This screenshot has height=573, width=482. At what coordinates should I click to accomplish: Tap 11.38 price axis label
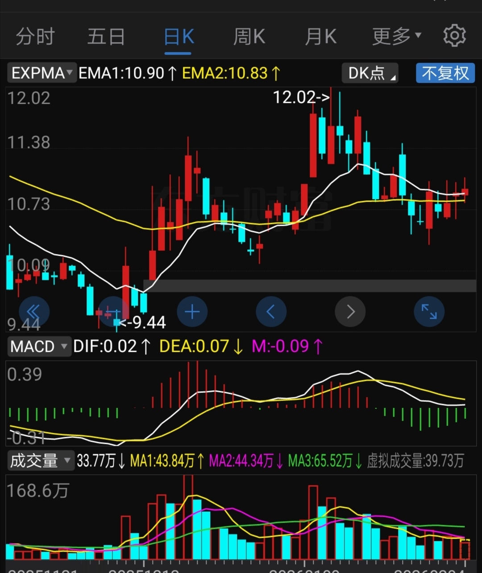click(29, 143)
